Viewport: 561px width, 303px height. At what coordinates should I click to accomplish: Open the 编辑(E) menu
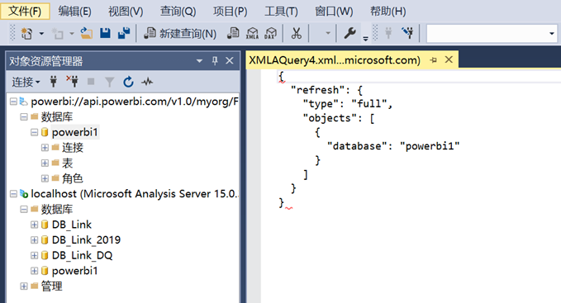pos(75,11)
